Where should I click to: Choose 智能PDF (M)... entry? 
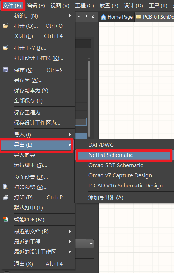tap(38, 220)
